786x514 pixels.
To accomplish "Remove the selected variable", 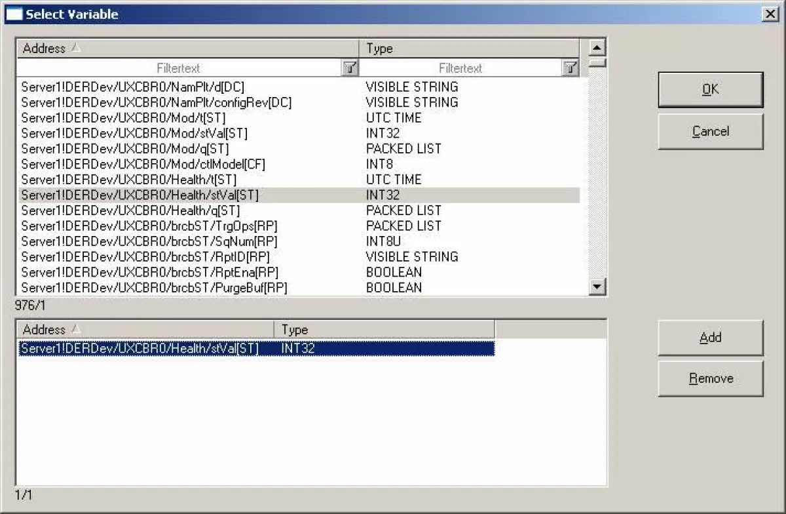I will tap(710, 378).
